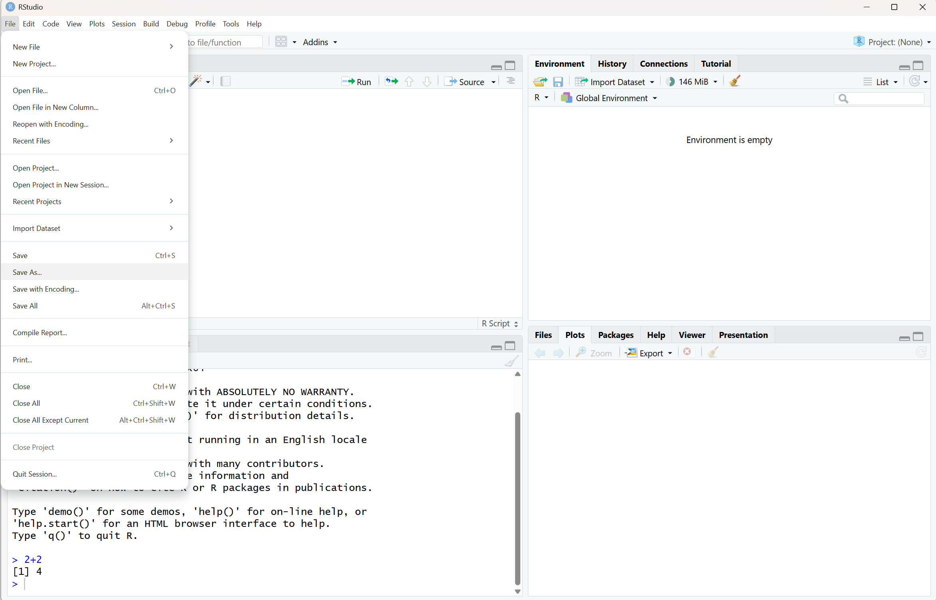Click the compile report notebook icon
936x600 pixels.
coord(226,81)
